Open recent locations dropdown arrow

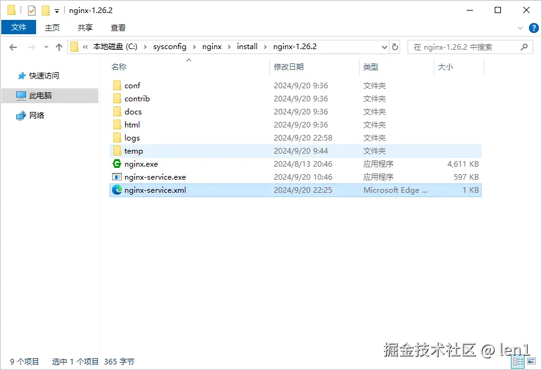pyautogui.click(x=46, y=47)
